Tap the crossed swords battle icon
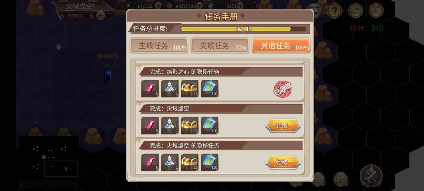This screenshot has width=424, height=191. pyautogui.click(x=371, y=175)
